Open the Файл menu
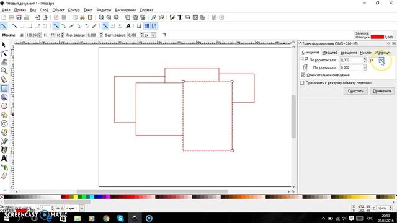The image size is (397, 223). point(6,10)
